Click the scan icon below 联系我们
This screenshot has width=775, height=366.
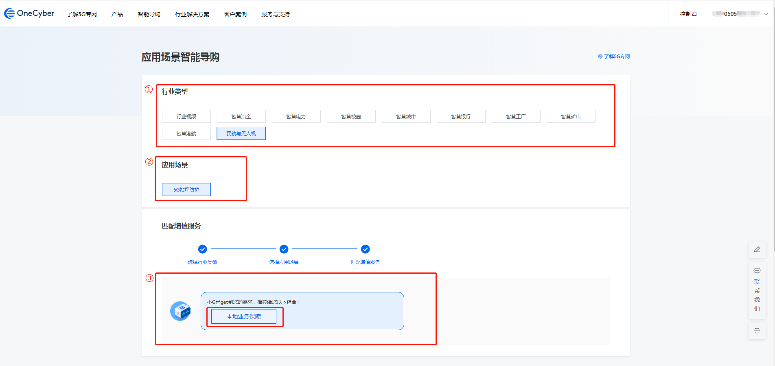pos(757,331)
